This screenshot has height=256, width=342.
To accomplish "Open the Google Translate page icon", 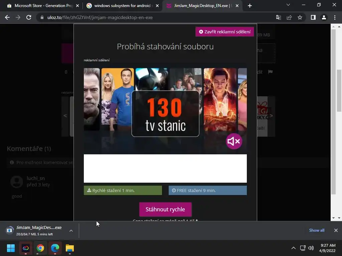I will coord(279,17).
